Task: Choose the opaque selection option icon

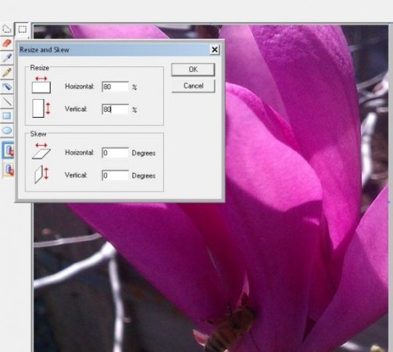Action: [8, 150]
